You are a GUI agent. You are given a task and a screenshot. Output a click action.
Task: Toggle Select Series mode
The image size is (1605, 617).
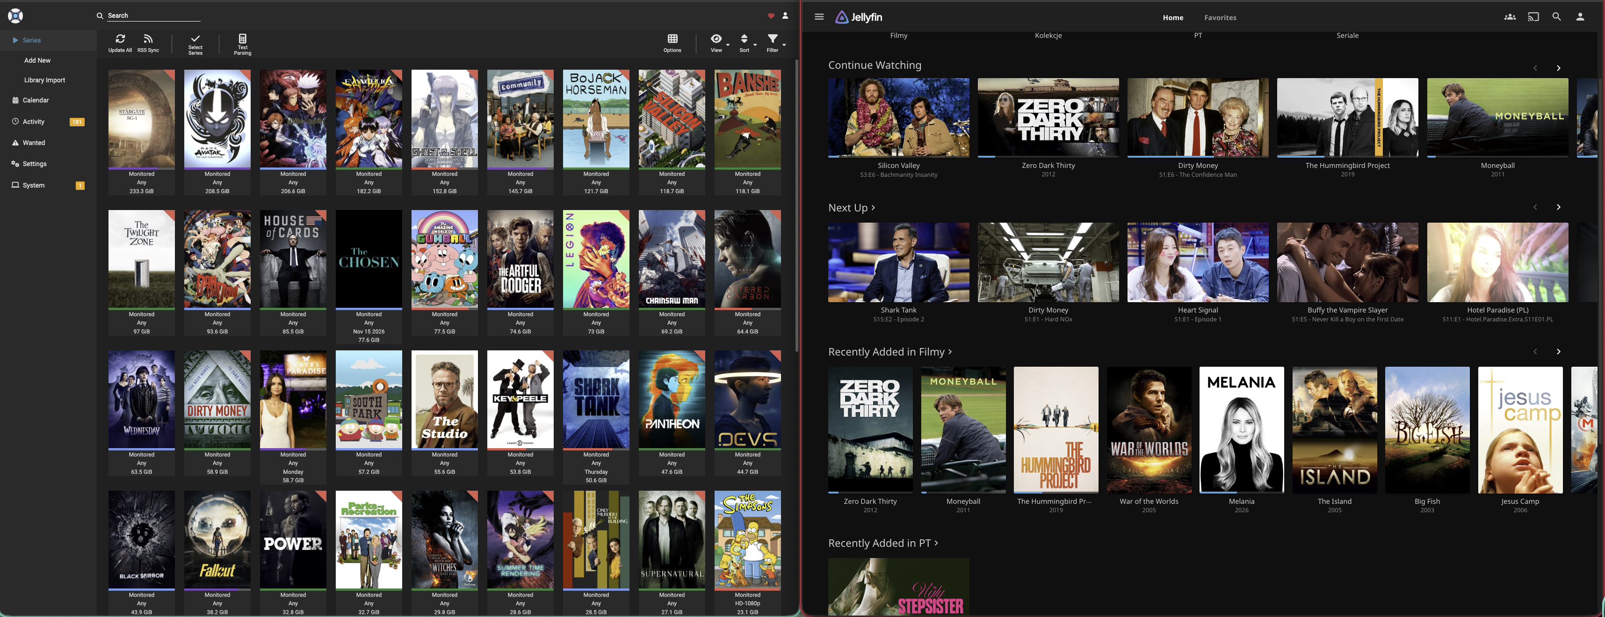pyautogui.click(x=195, y=43)
